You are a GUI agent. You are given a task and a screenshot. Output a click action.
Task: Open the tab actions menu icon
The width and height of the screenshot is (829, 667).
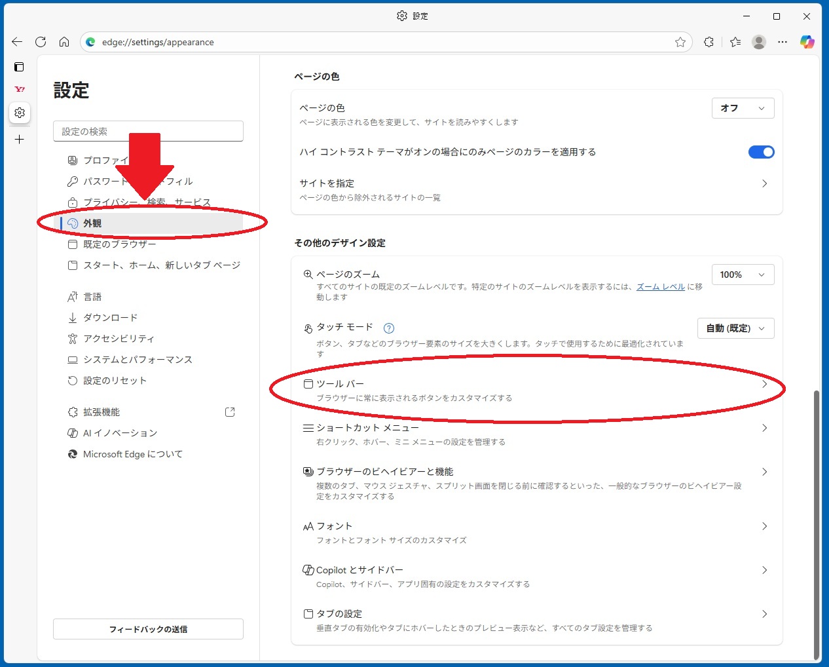20,67
